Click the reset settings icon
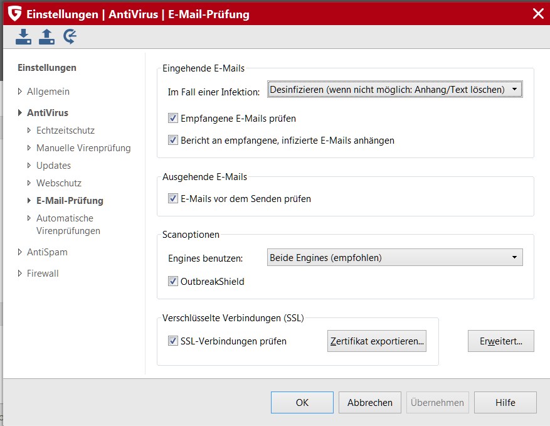This screenshot has height=426, width=550. 70,37
